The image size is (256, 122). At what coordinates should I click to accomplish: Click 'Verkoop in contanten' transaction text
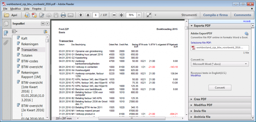coord(86,67)
